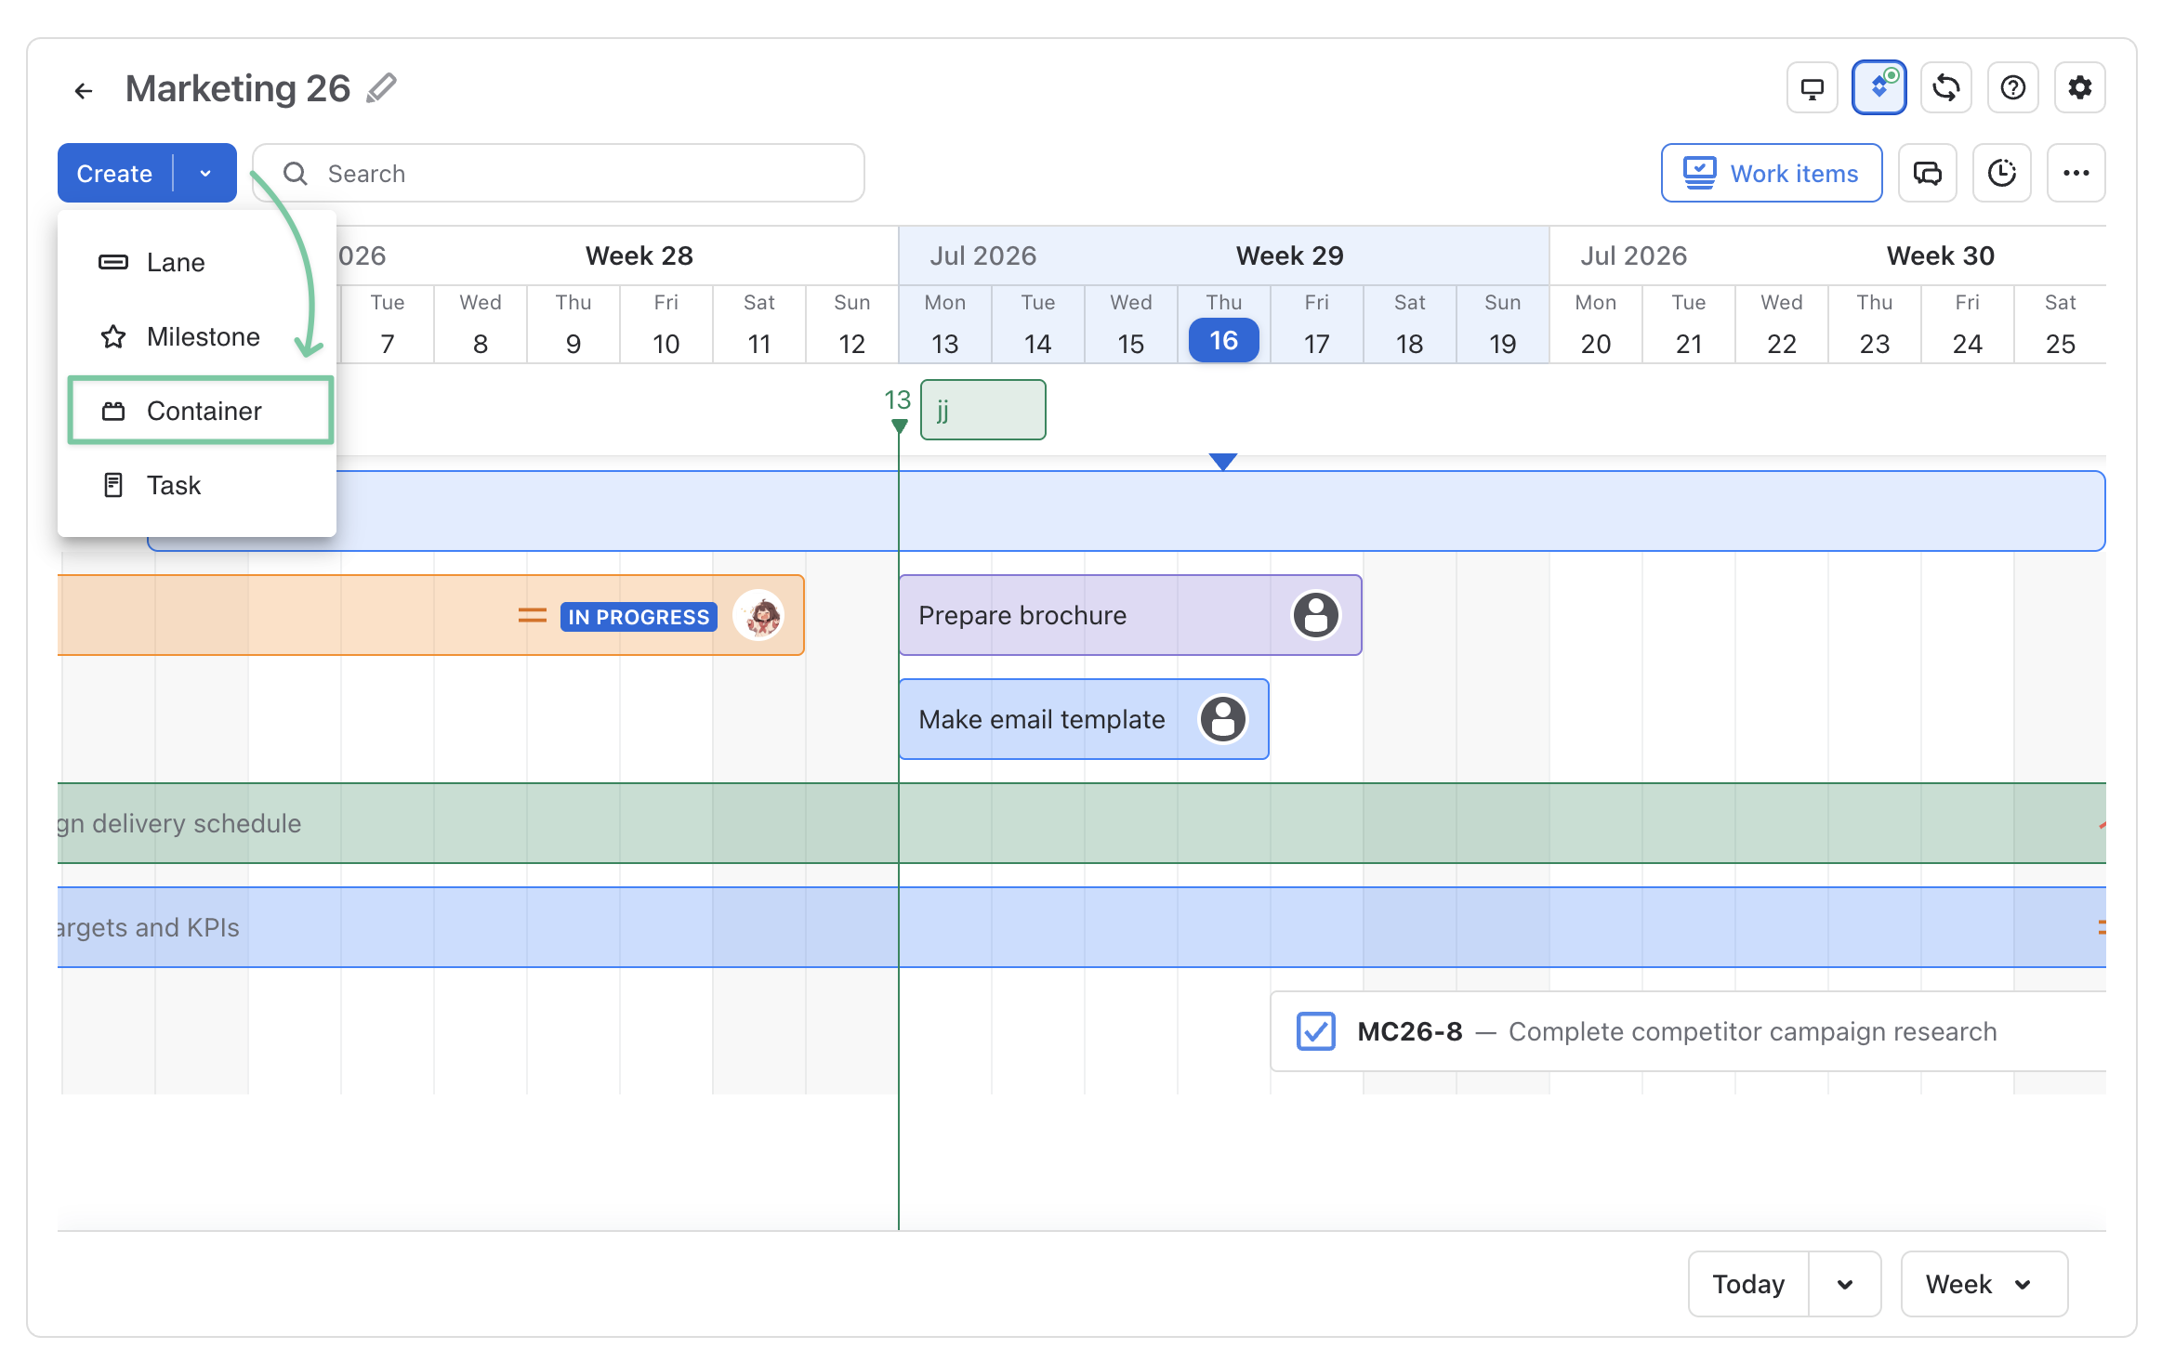The width and height of the screenshot is (2175, 1362).
Task: Expand the arrow next to Today
Action: tap(1845, 1284)
